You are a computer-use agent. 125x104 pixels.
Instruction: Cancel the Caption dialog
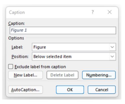102,90
